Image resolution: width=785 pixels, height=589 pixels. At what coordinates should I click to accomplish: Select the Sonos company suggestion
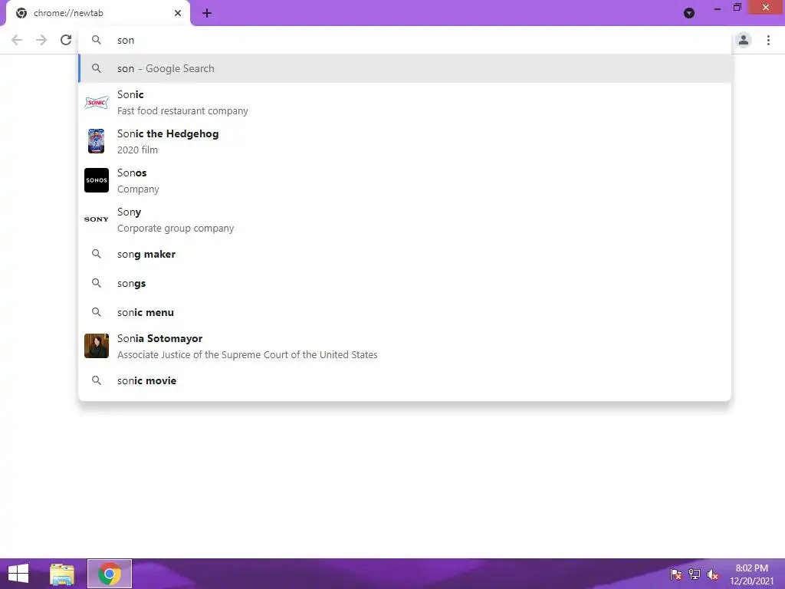[x=405, y=181]
